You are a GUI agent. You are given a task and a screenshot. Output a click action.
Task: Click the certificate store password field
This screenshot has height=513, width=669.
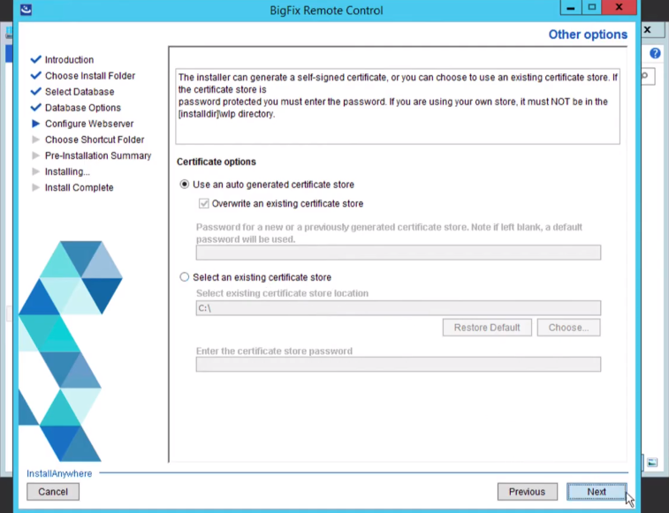tap(398, 364)
